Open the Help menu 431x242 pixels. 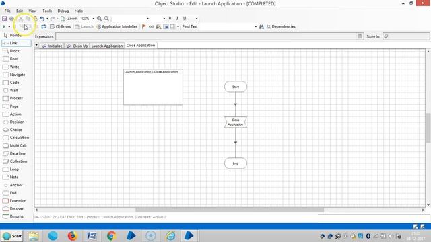(79, 11)
